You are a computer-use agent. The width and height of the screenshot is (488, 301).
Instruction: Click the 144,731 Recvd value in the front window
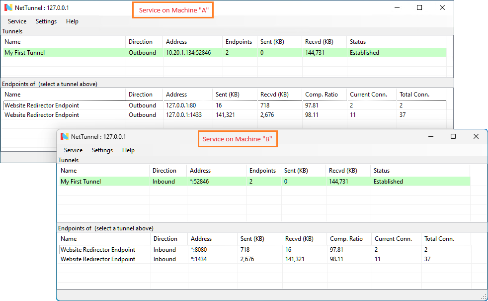click(x=338, y=182)
